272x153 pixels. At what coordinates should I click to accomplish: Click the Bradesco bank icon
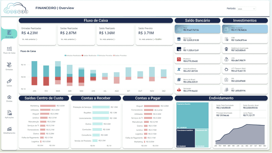click(x=179, y=59)
